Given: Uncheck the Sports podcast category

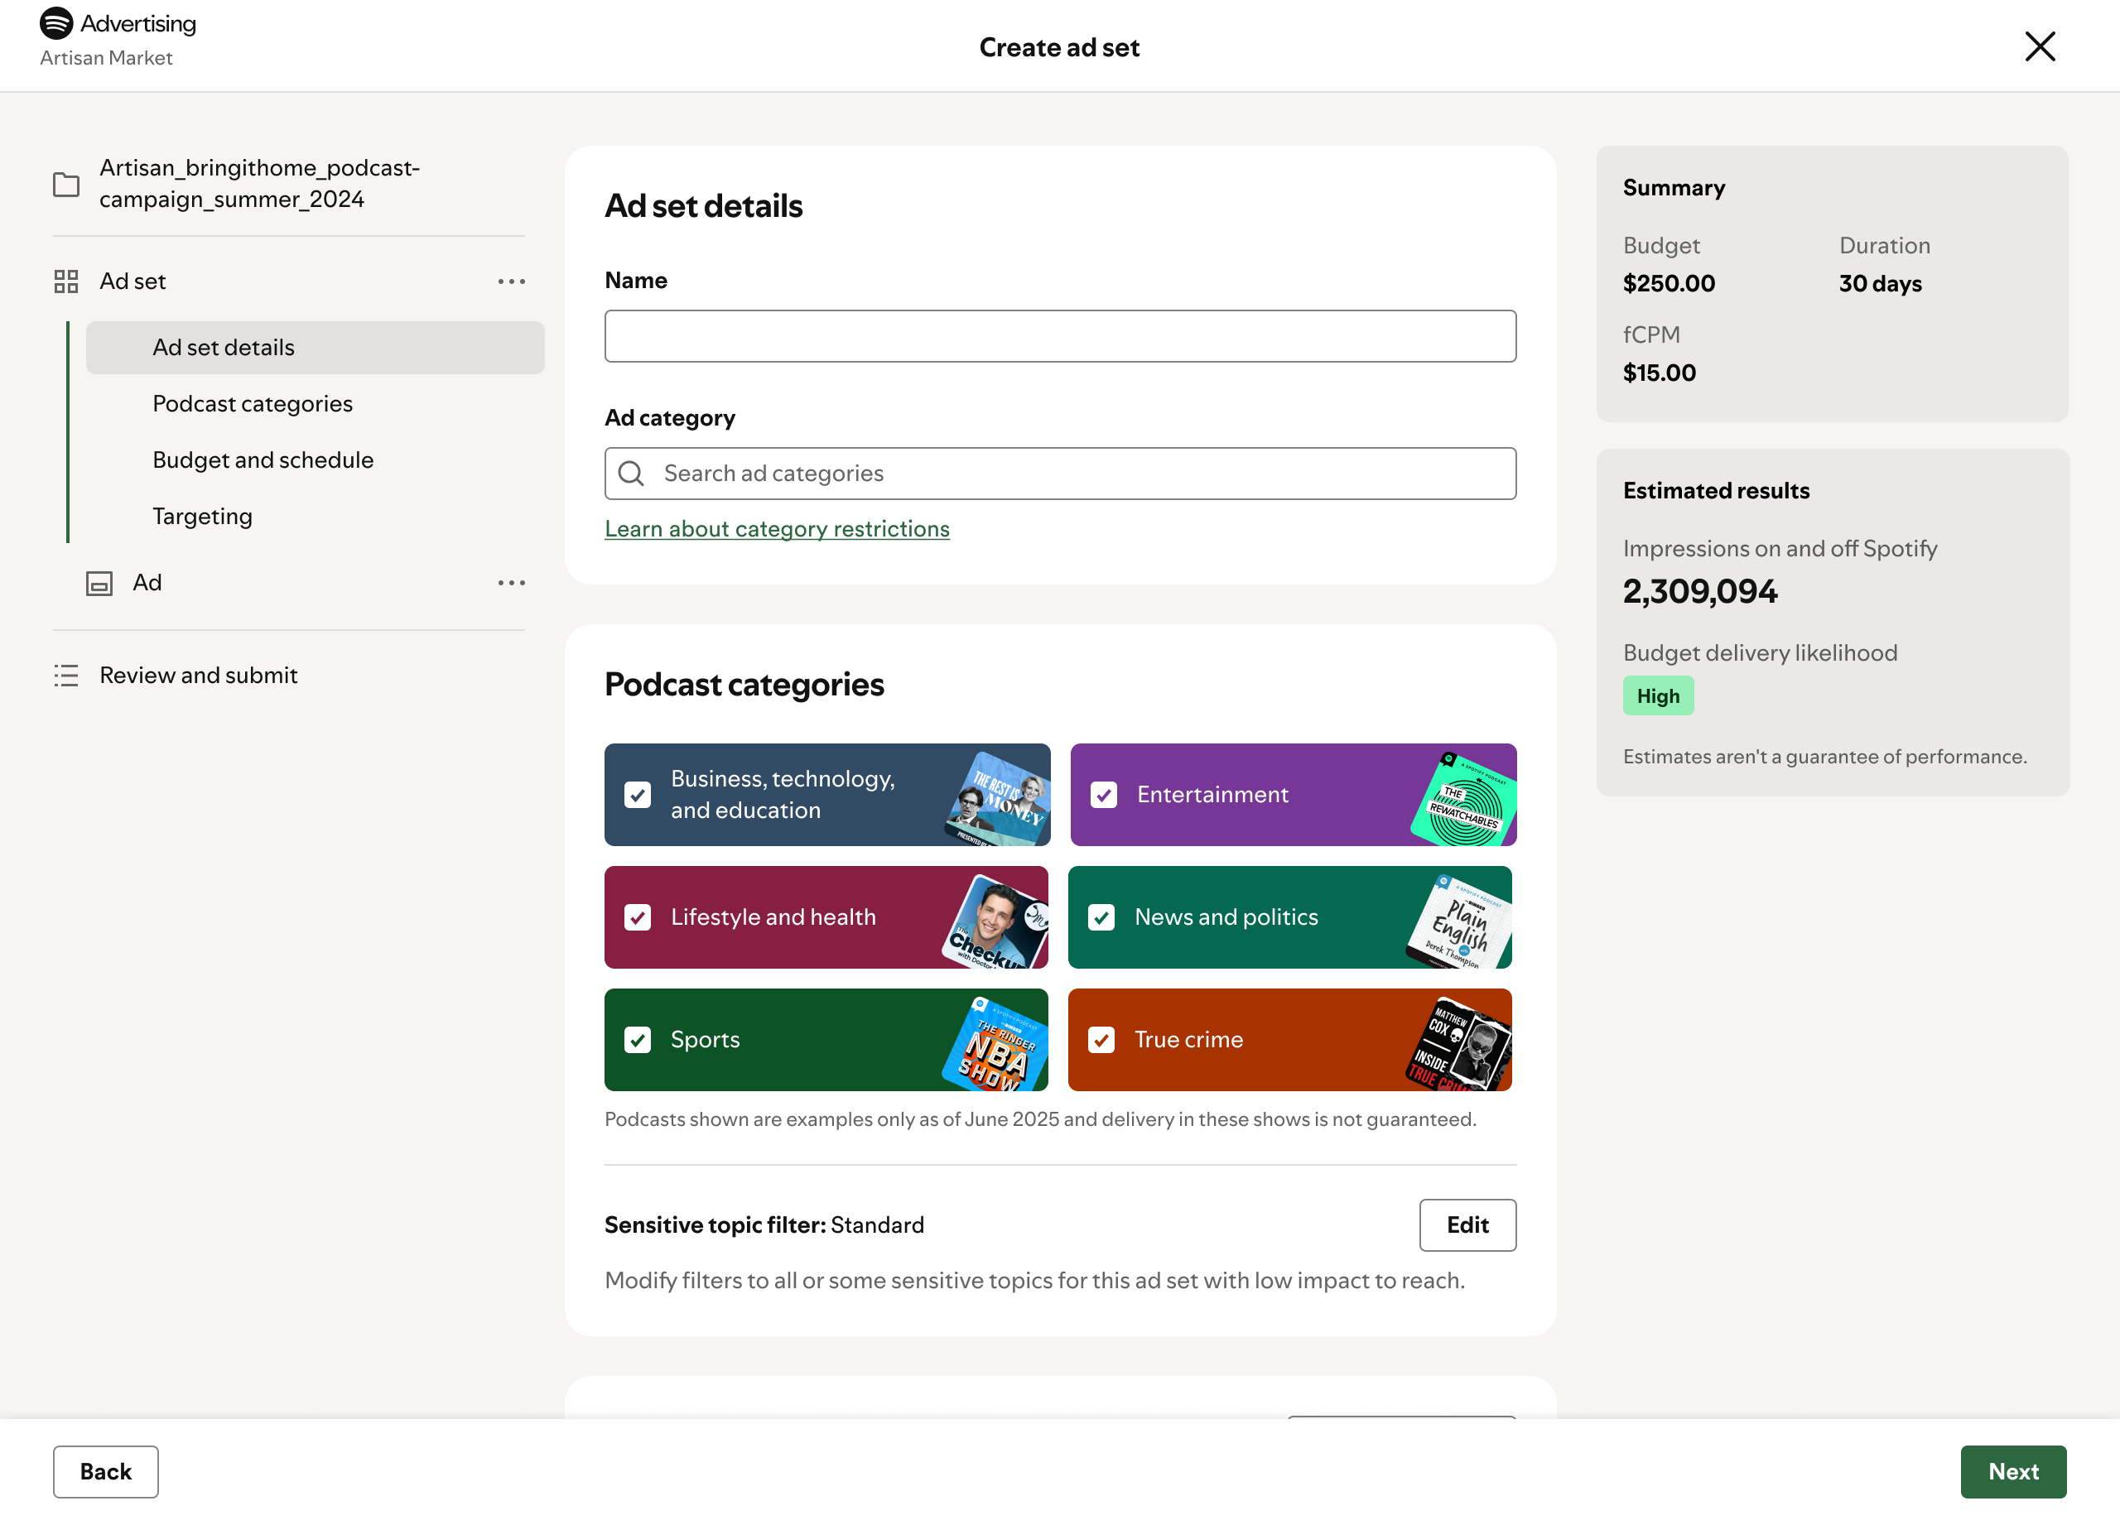Looking at the screenshot, I should (638, 1040).
